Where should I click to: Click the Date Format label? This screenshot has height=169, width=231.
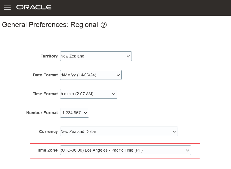tap(45, 75)
